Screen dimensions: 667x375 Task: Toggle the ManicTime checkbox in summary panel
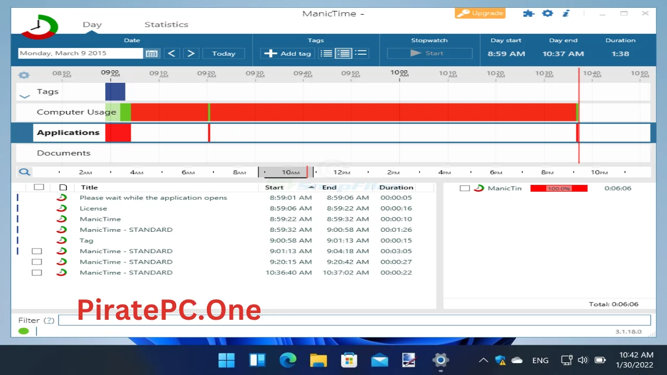point(465,188)
